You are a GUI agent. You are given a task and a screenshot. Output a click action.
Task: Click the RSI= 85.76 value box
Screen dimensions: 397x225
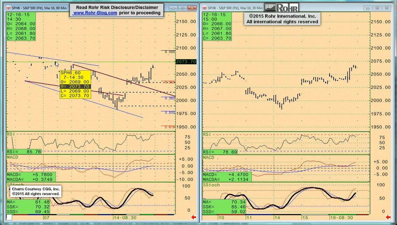click(24, 152)
